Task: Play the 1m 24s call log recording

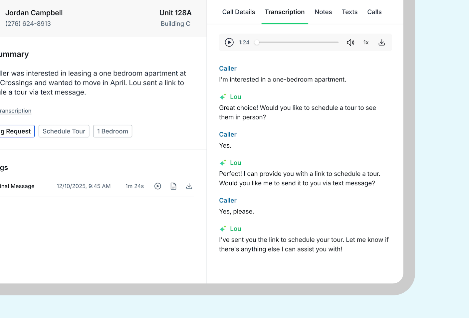Action: pyautogui.click(x=158, y=186)
